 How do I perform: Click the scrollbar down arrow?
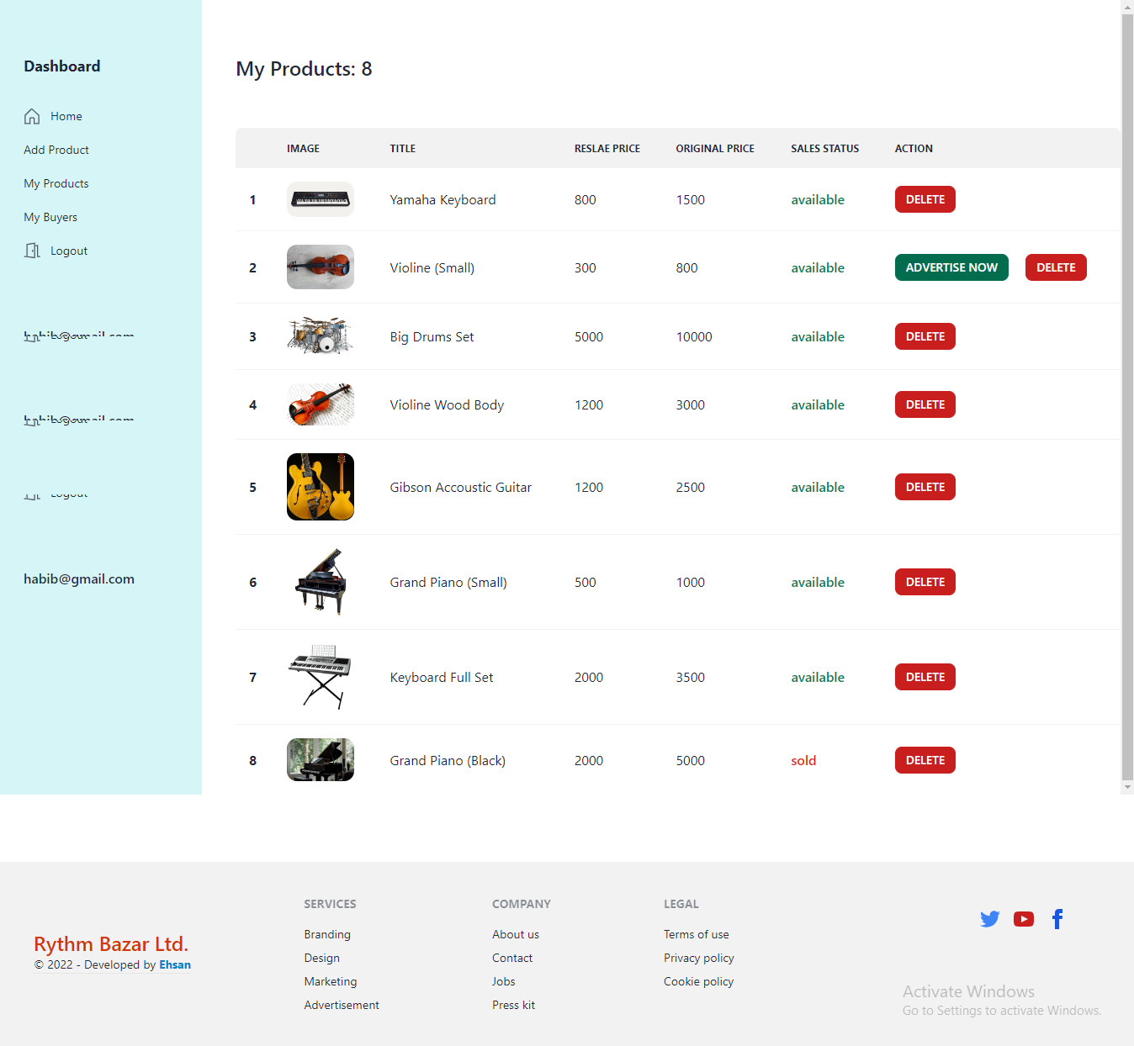1127,787
